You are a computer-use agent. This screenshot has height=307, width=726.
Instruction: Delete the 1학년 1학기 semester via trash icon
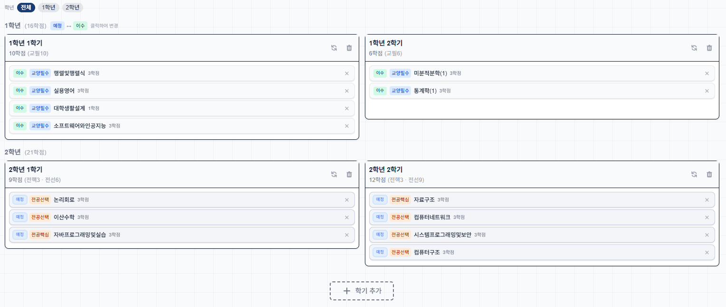click(x=349, y=48)
